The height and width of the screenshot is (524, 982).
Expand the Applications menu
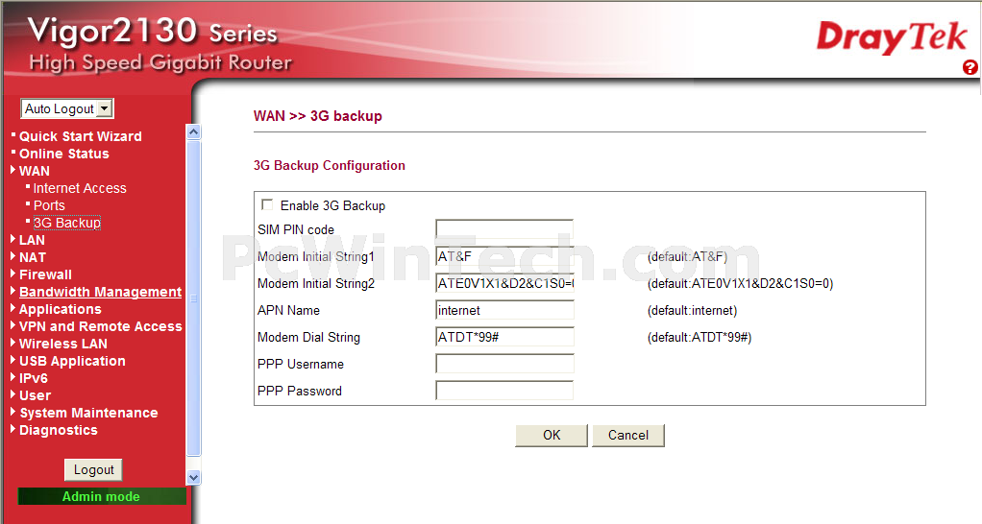point(61,309)
